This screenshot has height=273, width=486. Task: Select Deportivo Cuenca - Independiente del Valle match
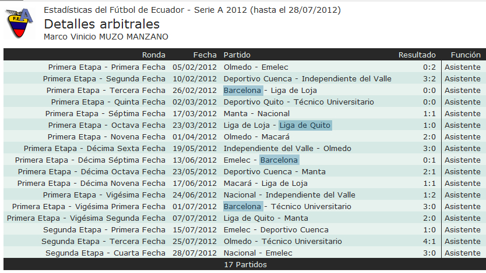click(308, 79)
